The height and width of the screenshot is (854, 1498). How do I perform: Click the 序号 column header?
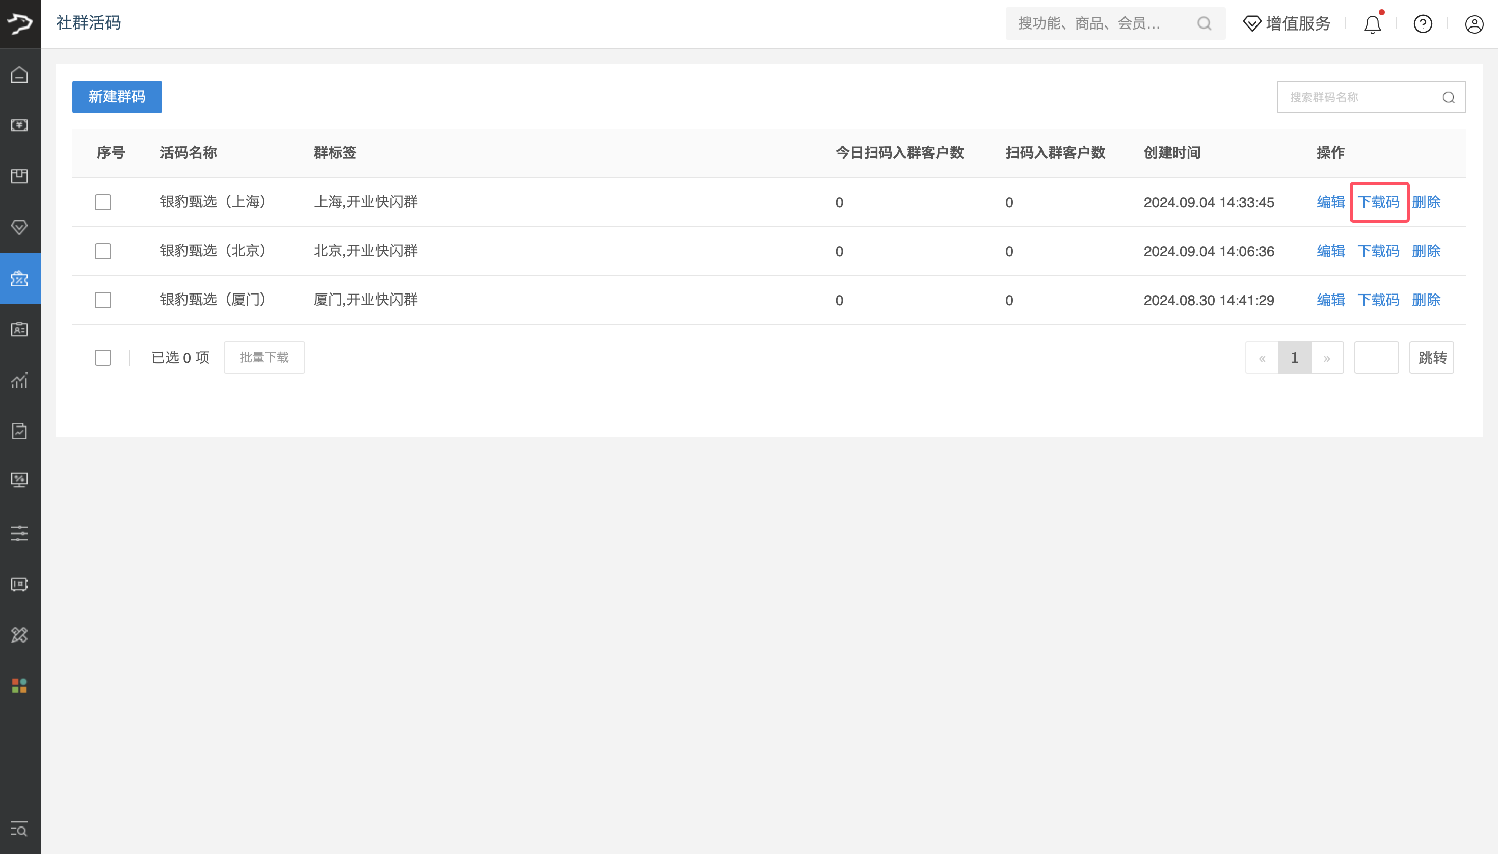(111, 153)
